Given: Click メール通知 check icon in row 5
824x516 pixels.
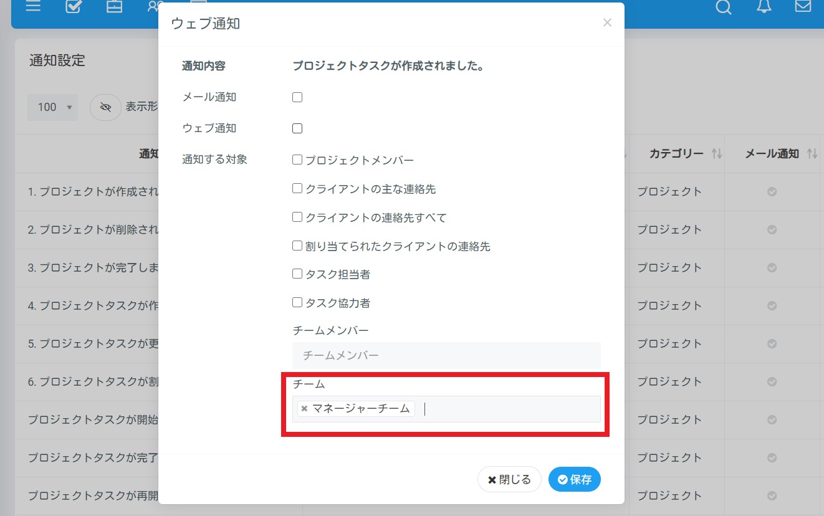Looking at the screenshot, I should click(x=772, y=344).
